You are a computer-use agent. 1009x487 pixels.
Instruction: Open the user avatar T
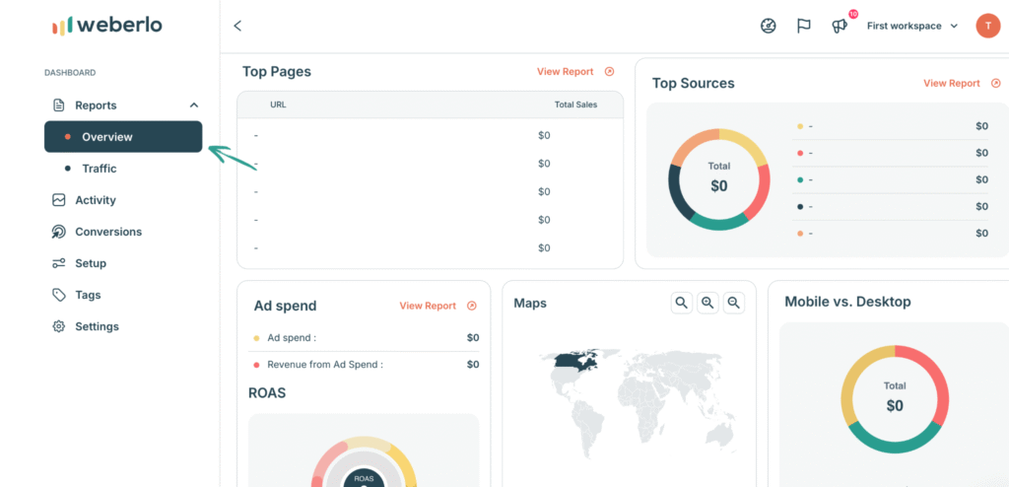coord(987,26)
